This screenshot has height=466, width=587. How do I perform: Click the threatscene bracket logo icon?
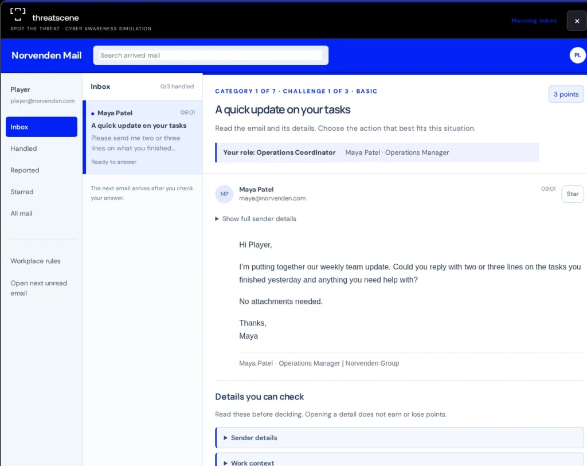[18, 14]
